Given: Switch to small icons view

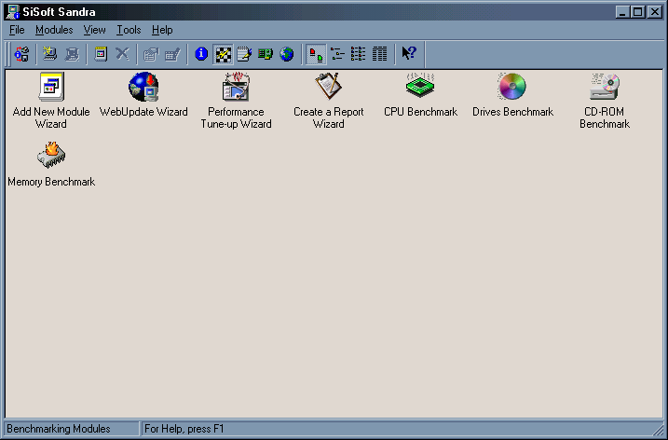Looking at the screenshot, I should click(x=337, y=54).
